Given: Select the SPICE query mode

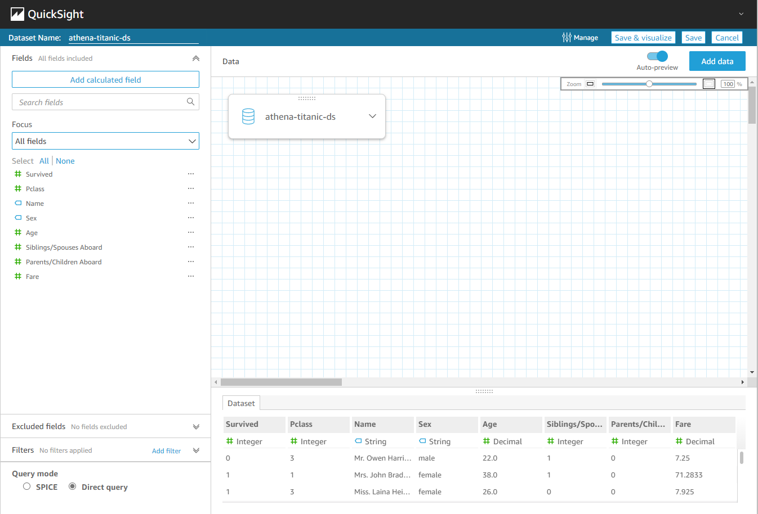Looking at the screenshot, I should pyautogui.click(x=26, y=486).
